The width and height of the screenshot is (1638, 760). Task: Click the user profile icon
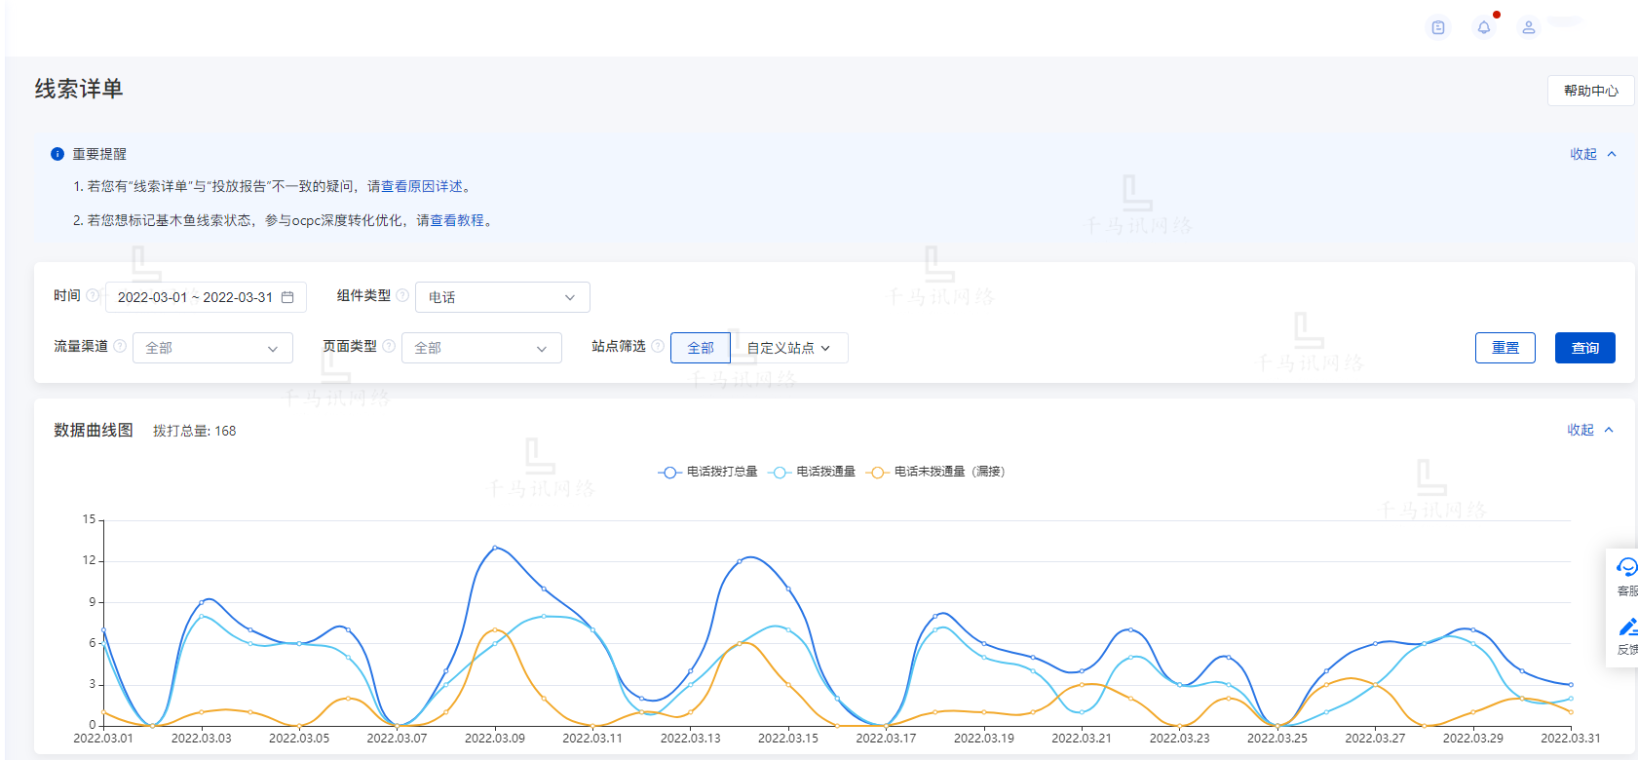[x=1529, y=27]
